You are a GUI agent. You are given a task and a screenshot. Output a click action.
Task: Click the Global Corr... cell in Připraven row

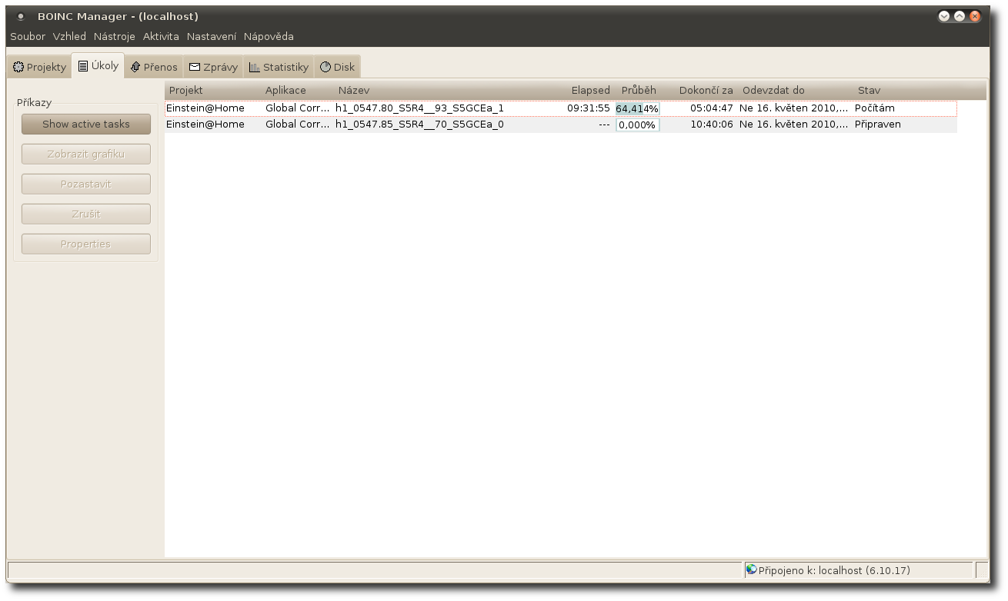297,125
